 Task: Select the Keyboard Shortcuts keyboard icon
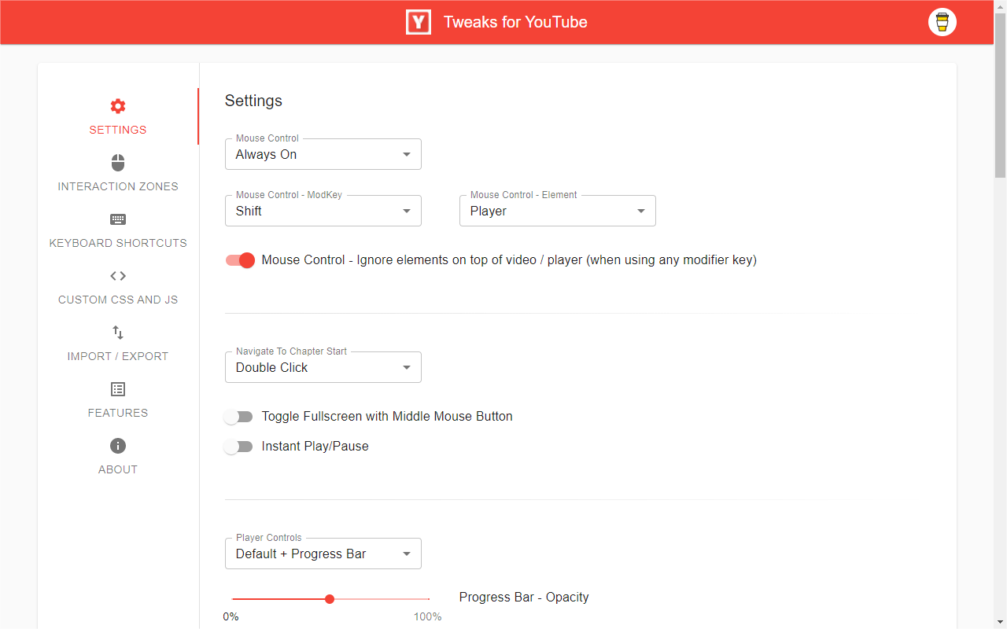[117, 219]
